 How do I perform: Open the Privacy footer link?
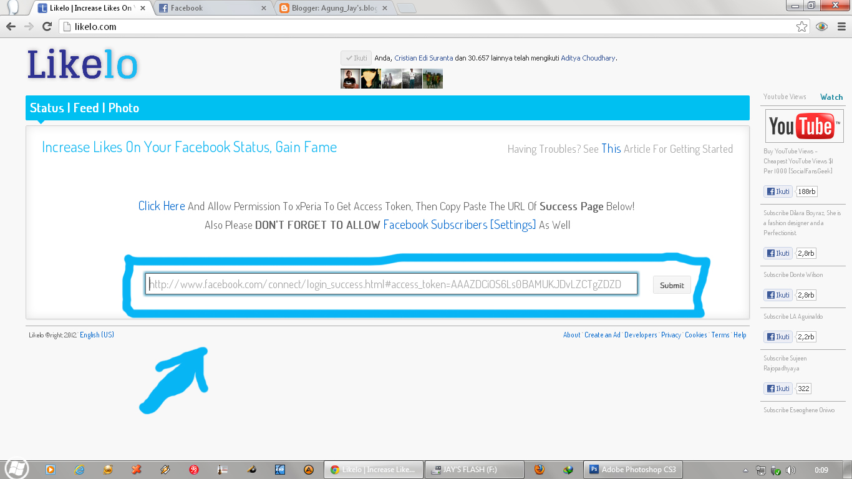click(671, 335)
